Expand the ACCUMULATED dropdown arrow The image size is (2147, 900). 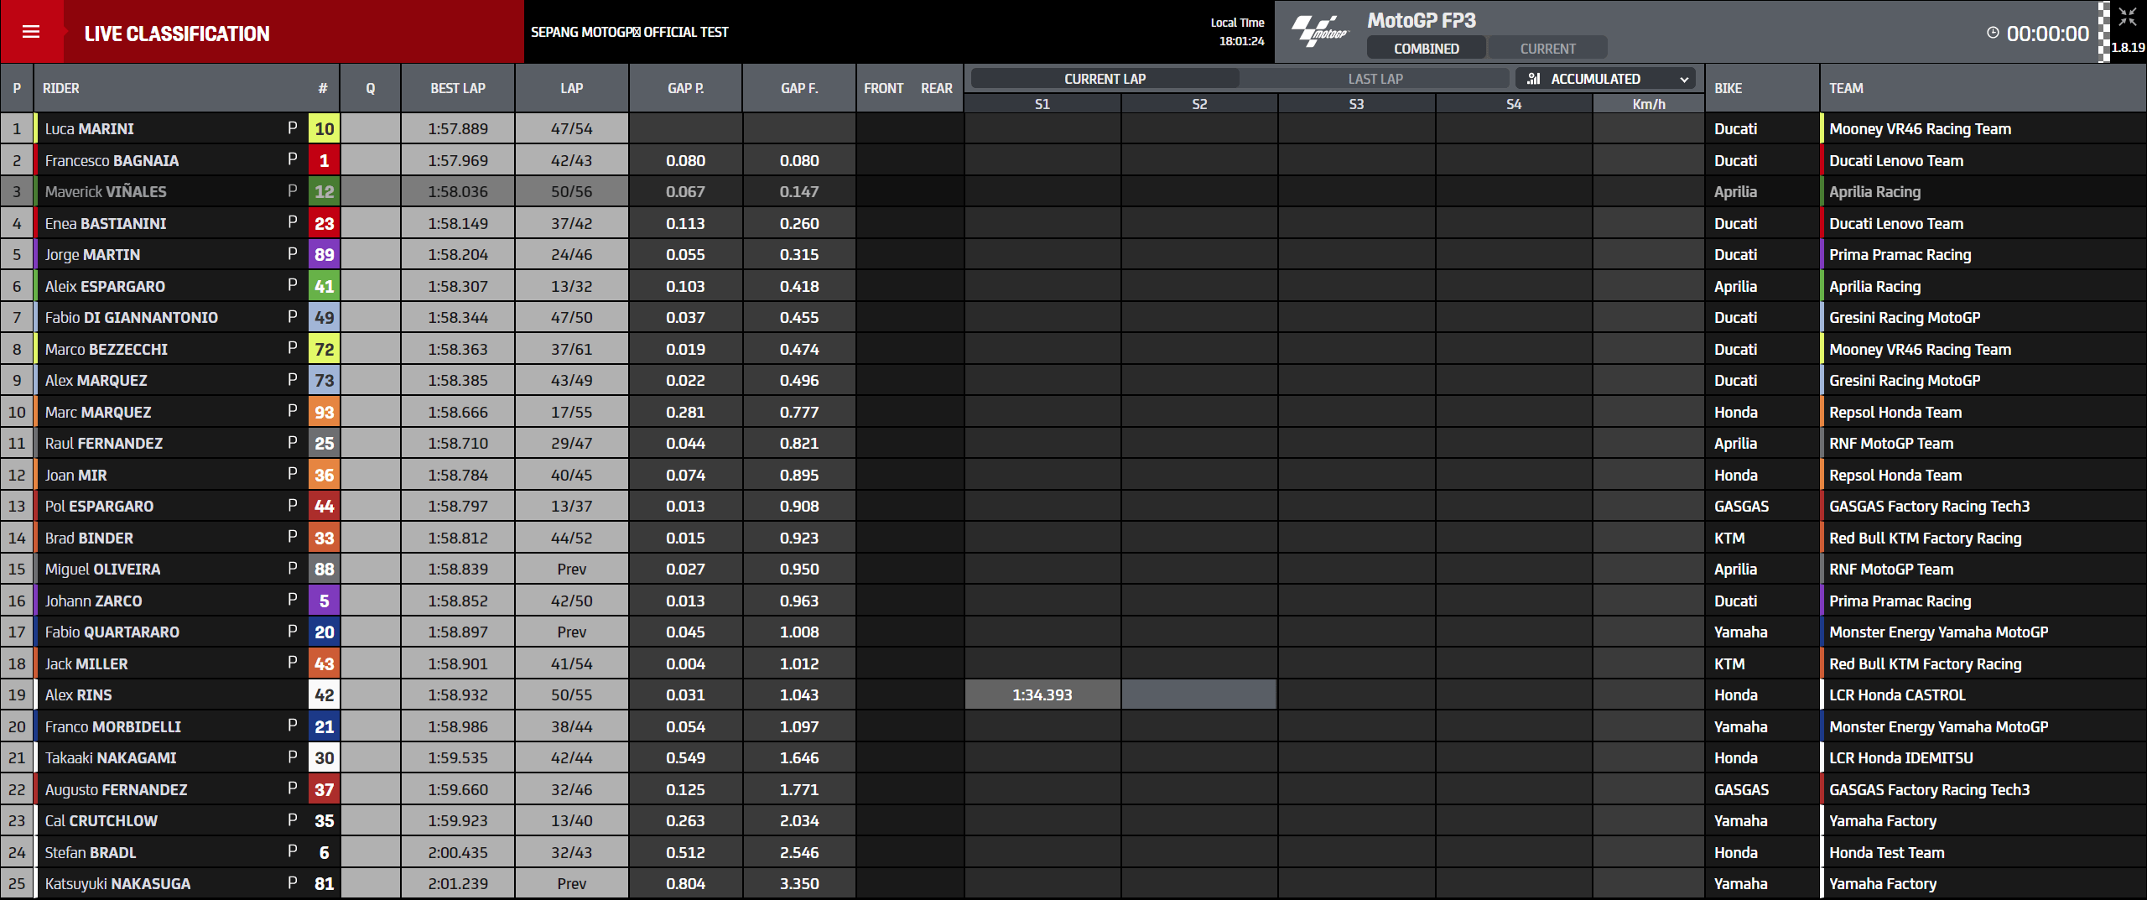1684,80
